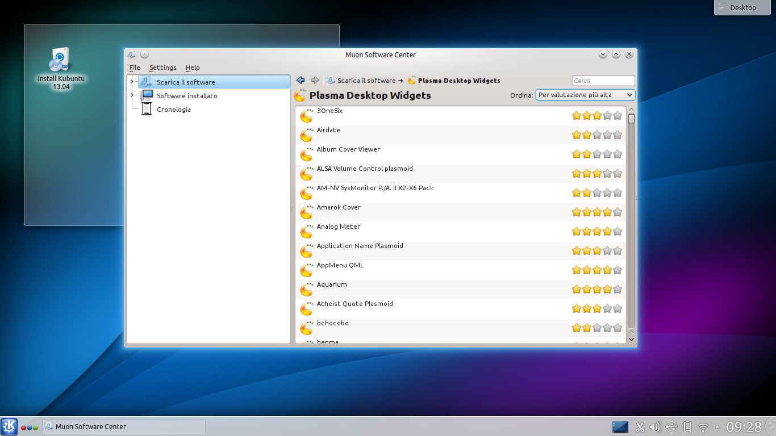Click the star rating for Amarok Cover
The height and width of the screenshot is (436, 776).
pyautogui.click(x=597, y=212)
